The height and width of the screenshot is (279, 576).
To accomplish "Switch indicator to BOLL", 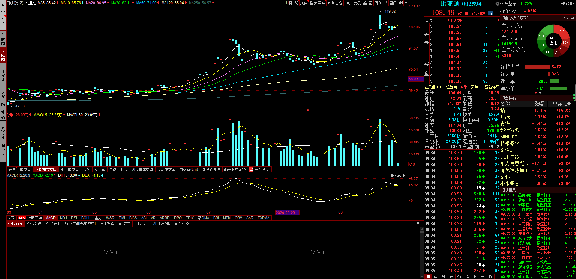I will 86,218.
